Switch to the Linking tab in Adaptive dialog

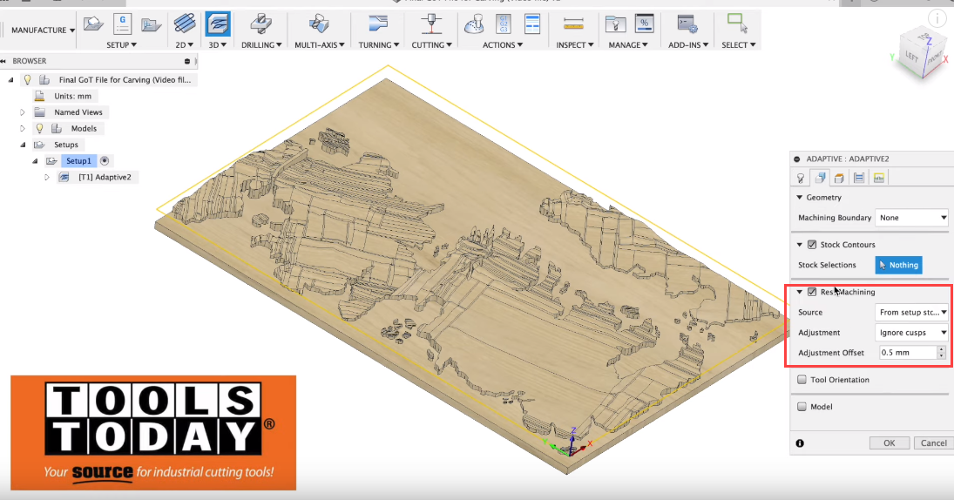tap(878, 178)
